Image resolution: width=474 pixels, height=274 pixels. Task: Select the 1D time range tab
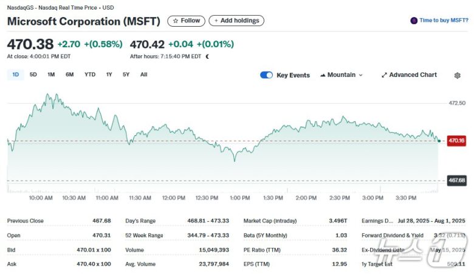pyautogui.click(x=16, y=75)
